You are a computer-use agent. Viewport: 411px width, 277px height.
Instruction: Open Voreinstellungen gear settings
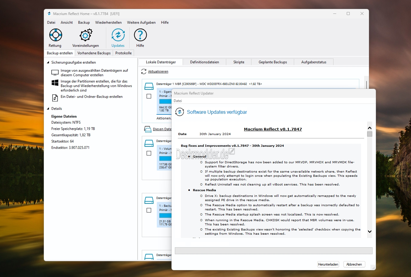pos(86,35)
